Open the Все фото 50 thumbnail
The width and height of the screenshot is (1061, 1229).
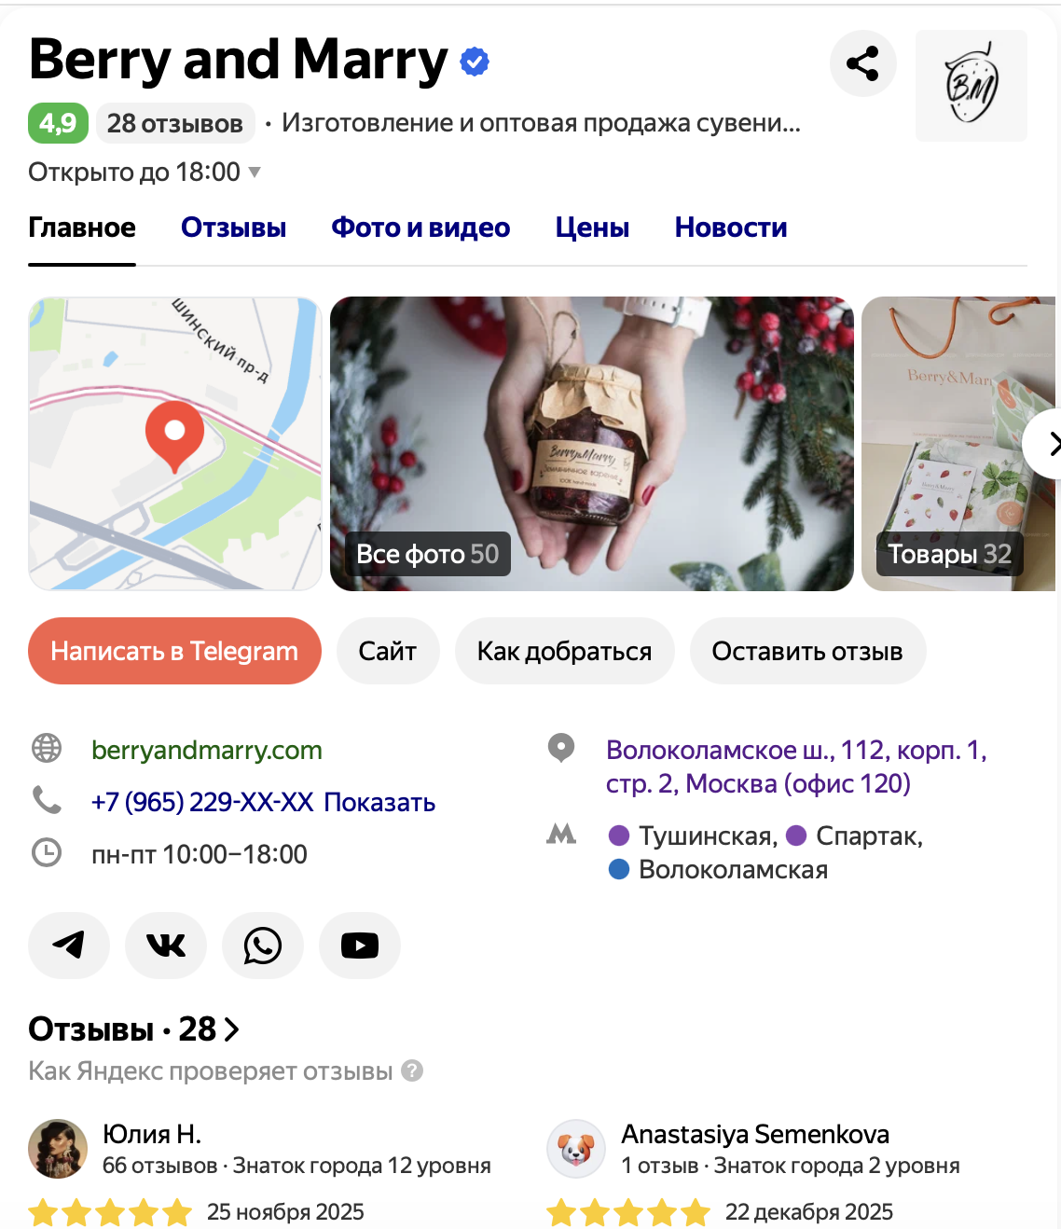pos(592,444)
